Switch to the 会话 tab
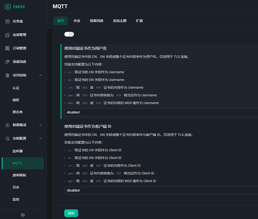The height and width of the screenshot is (219, 258). click(77, 21)
